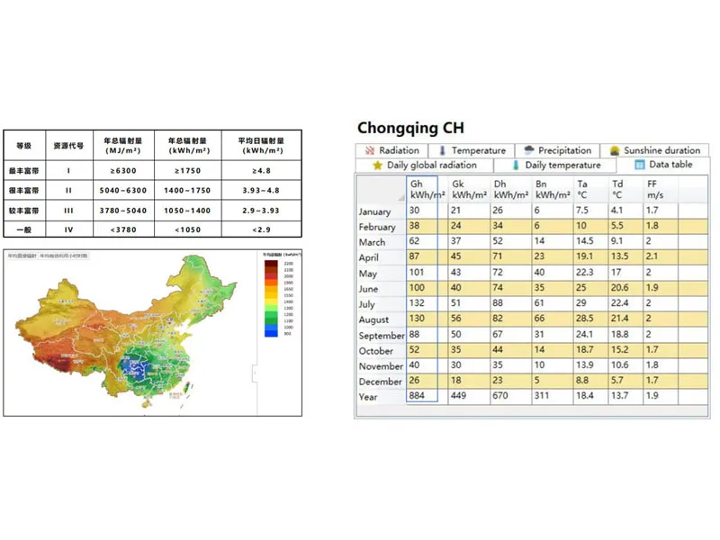The width and height of the screenshot is (720, 540).
Task: Click the cloud icon on Precipitation tab
Action: tap(529, 150)
